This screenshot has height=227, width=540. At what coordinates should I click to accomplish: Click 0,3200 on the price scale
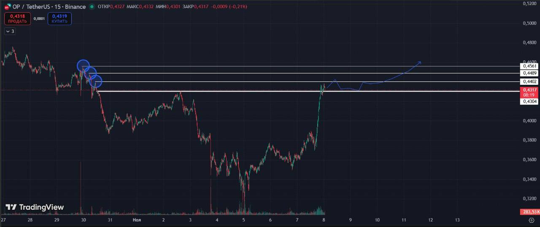530,199
